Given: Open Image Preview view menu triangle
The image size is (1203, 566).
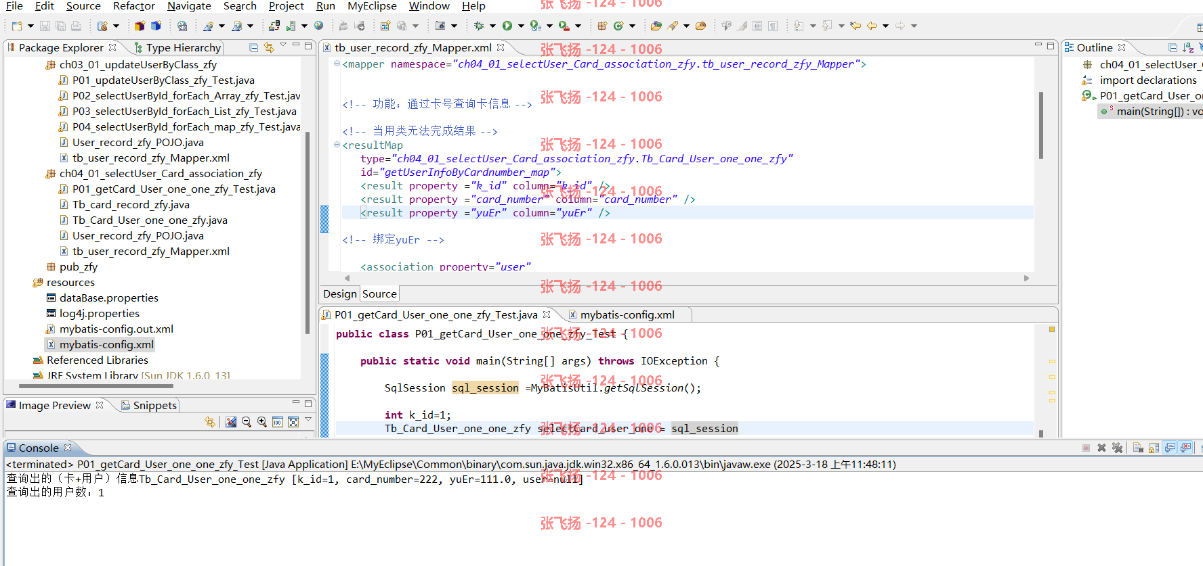Looking at the screenshot, I should coord(308,420).
